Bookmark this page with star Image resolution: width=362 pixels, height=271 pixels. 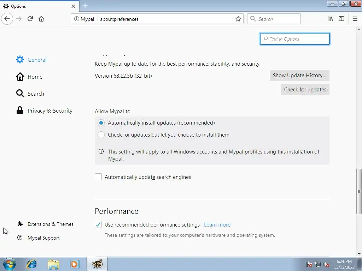point(238,19)
